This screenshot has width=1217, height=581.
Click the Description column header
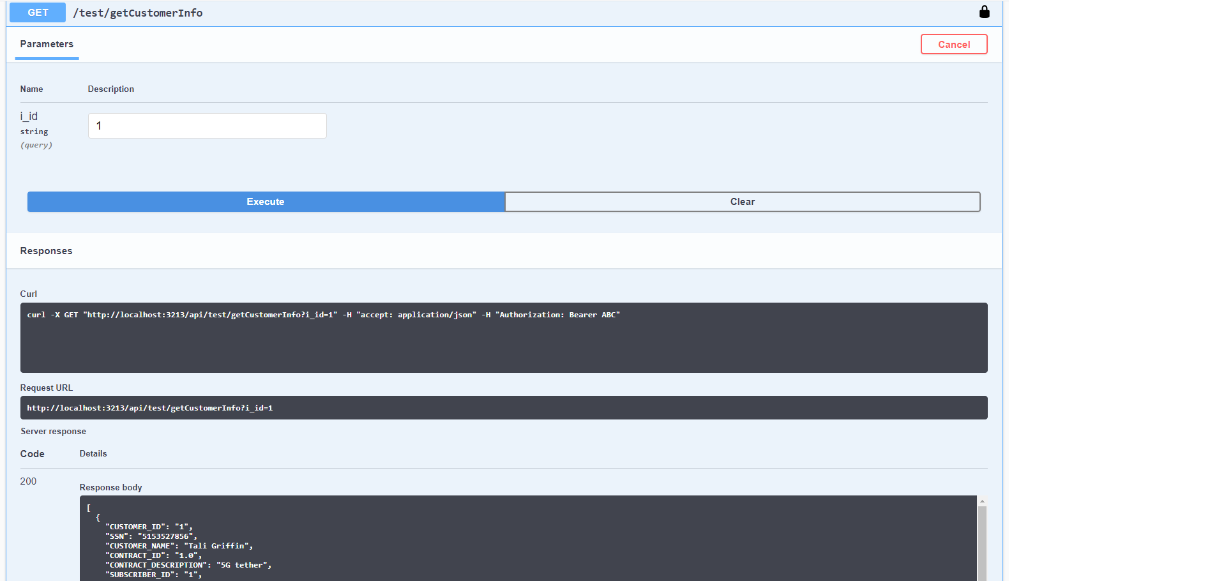pos(110,89)
